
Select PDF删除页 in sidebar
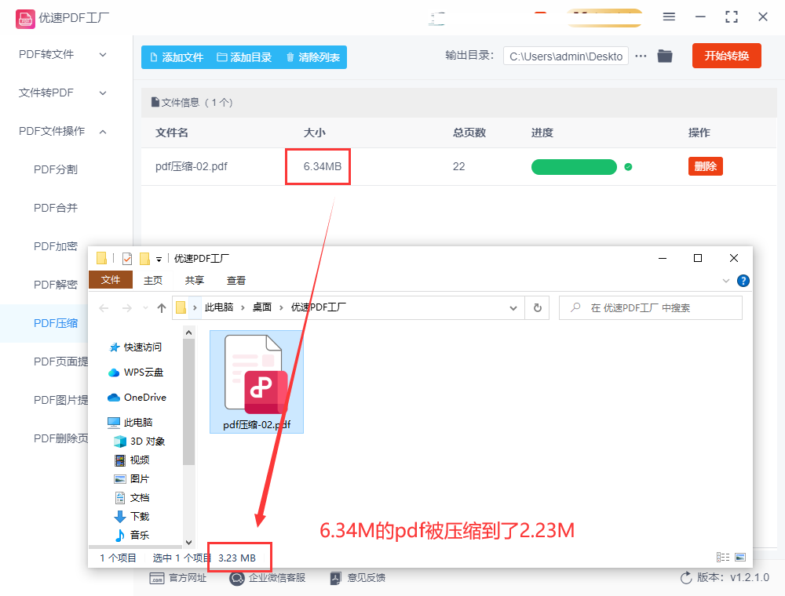click(x=60, y=439)
